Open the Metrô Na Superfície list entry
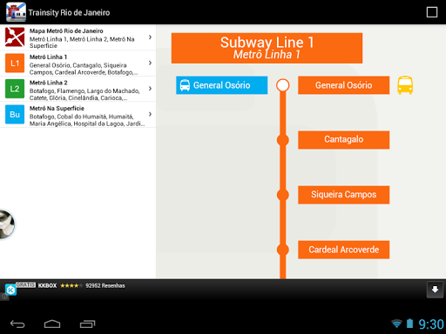The width and height of the screenshot is (446, 334). (x=78, y=115)
